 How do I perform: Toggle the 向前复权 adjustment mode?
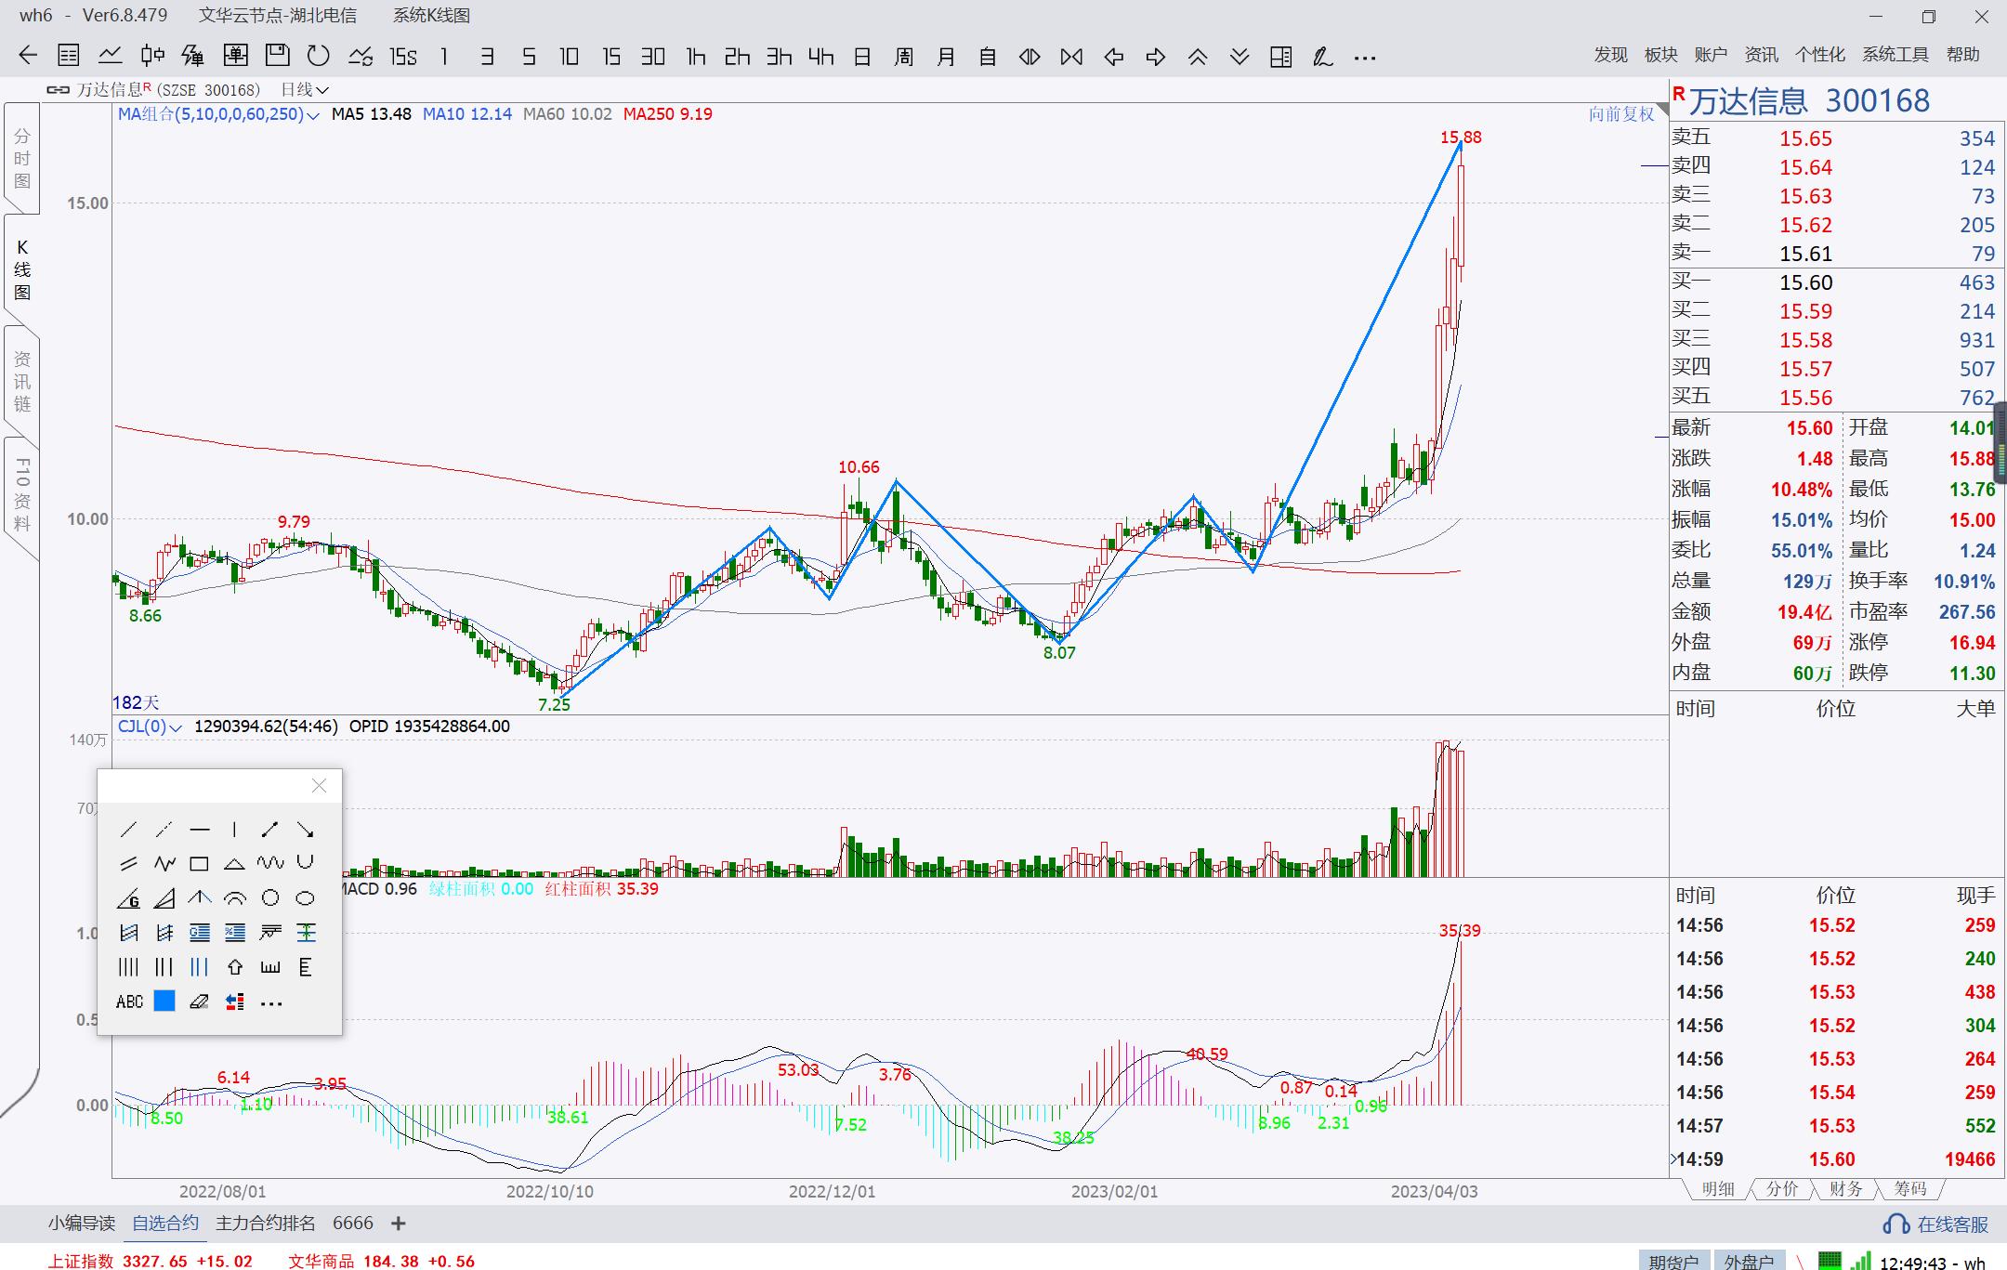coord(1621,114)
